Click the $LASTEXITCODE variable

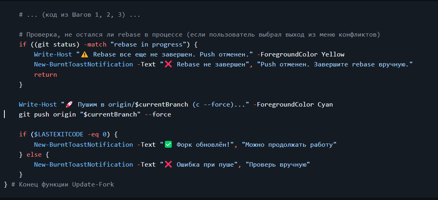pyautogui.click(x=59, y=134)
